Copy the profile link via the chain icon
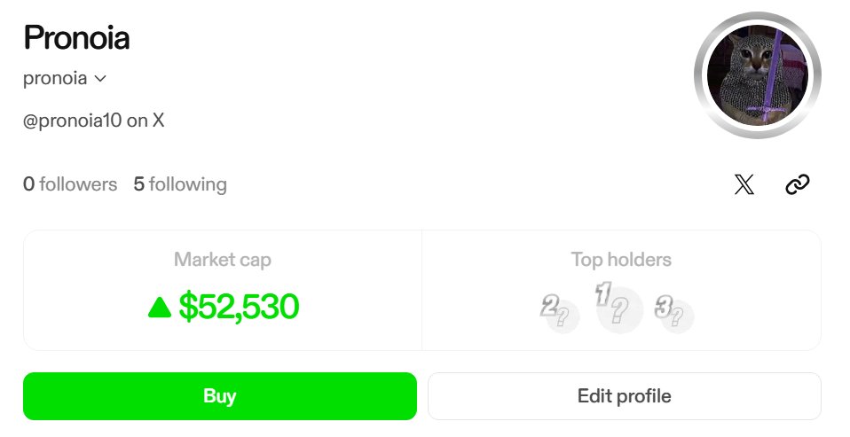Viewport: 850px width, 437px height. coord(798,184)
